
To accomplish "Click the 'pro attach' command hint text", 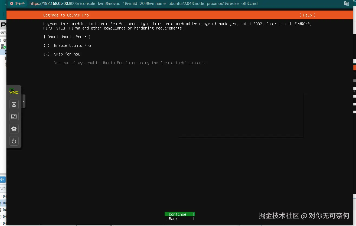I will click(x=130, y=63).
